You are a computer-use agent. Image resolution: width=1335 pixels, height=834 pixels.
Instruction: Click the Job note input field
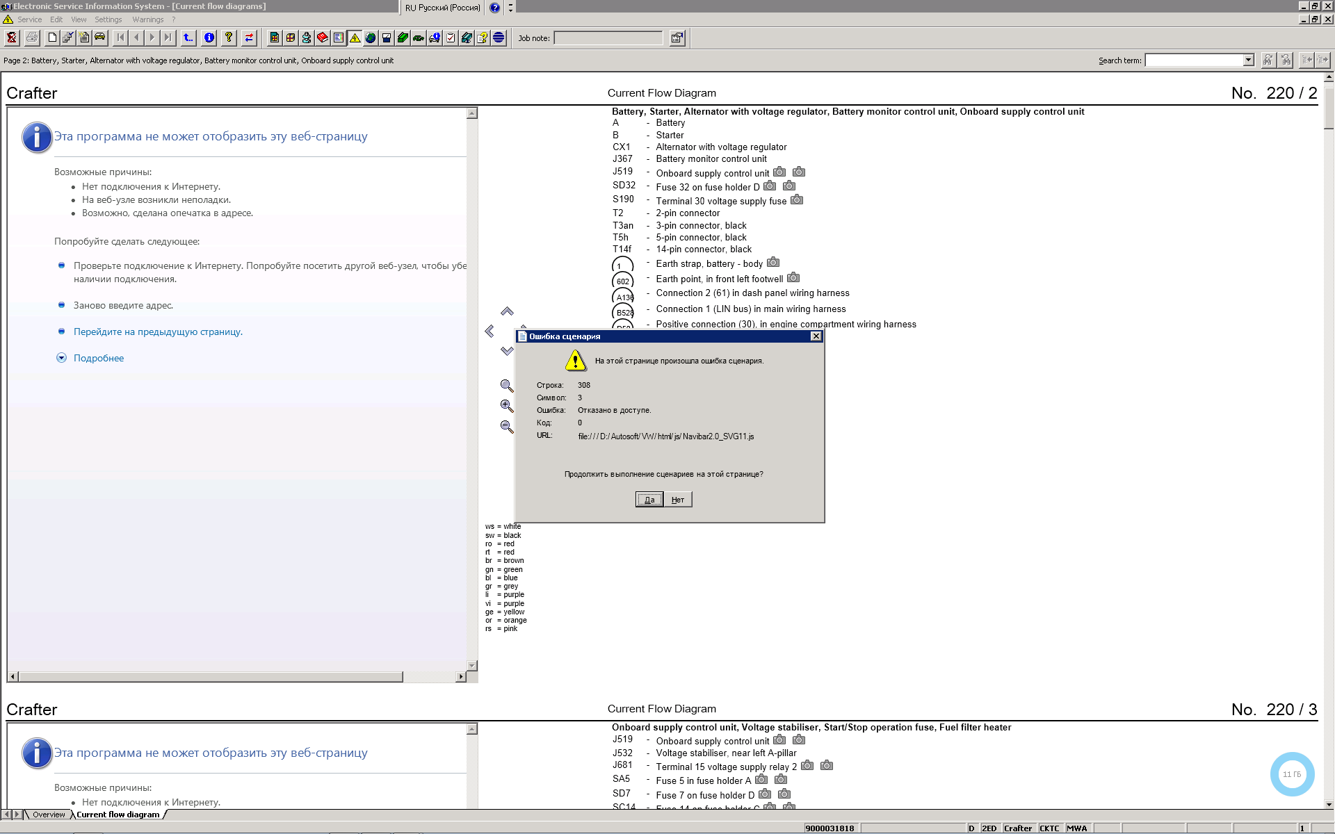click(x=608, y=38)
